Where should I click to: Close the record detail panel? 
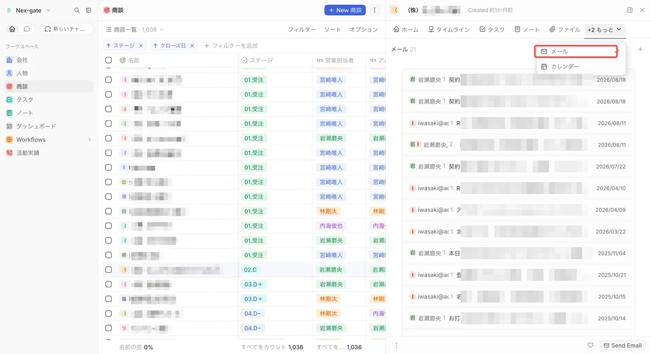click(641, 10)
